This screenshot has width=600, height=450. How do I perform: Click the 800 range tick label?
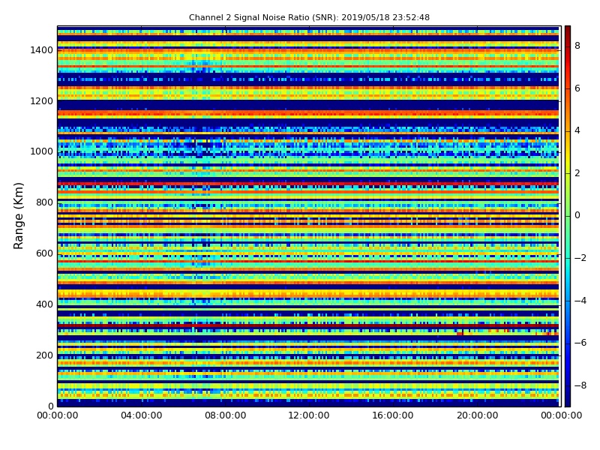[x=44, y=202]
